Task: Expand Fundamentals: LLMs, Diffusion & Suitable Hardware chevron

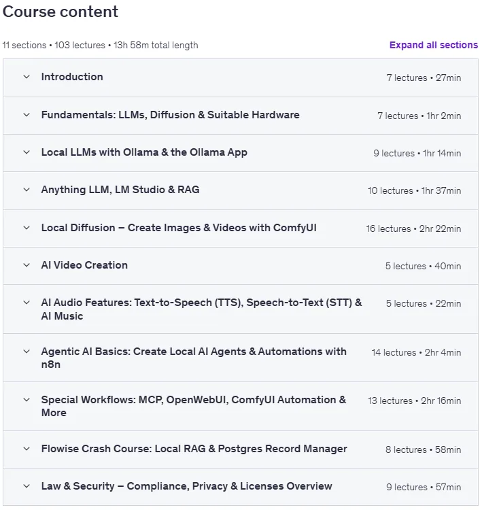Action: pos(27,115)
